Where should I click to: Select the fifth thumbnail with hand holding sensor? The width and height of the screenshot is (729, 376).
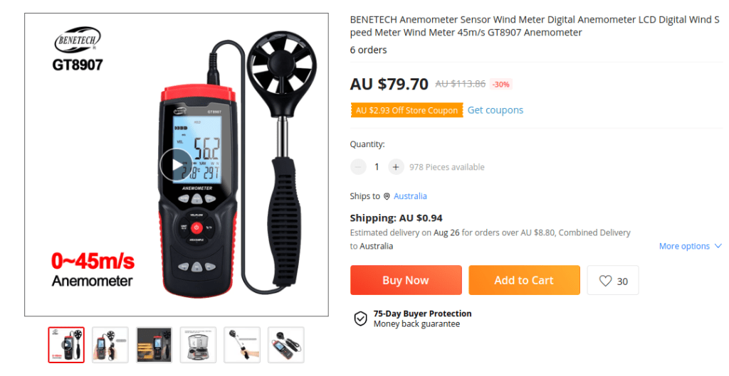(242, 345)
